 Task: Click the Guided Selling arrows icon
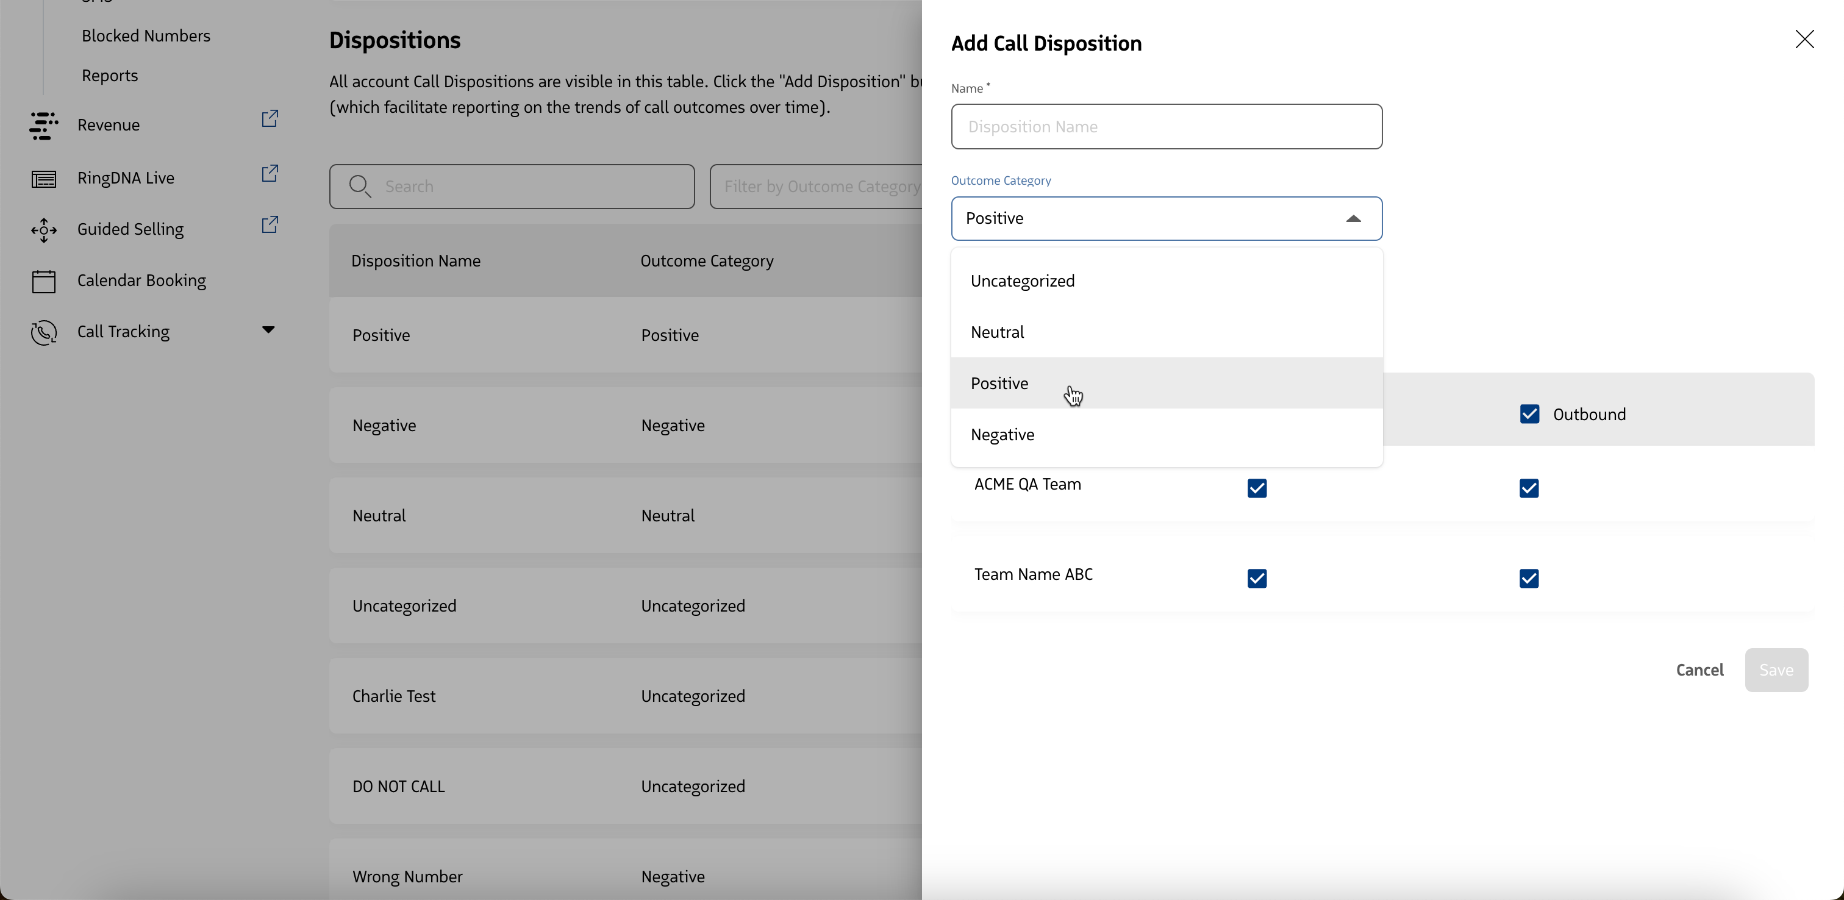pos(44,230)
